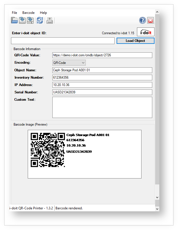
Task: Click the 'QR-Code Value:' label
Action: click(x=27, y=55)
